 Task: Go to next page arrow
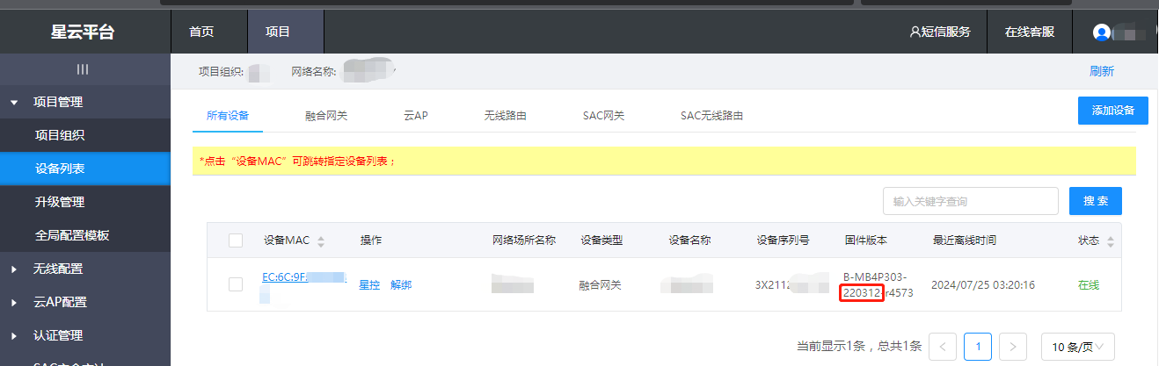[x=1013, y=346]
